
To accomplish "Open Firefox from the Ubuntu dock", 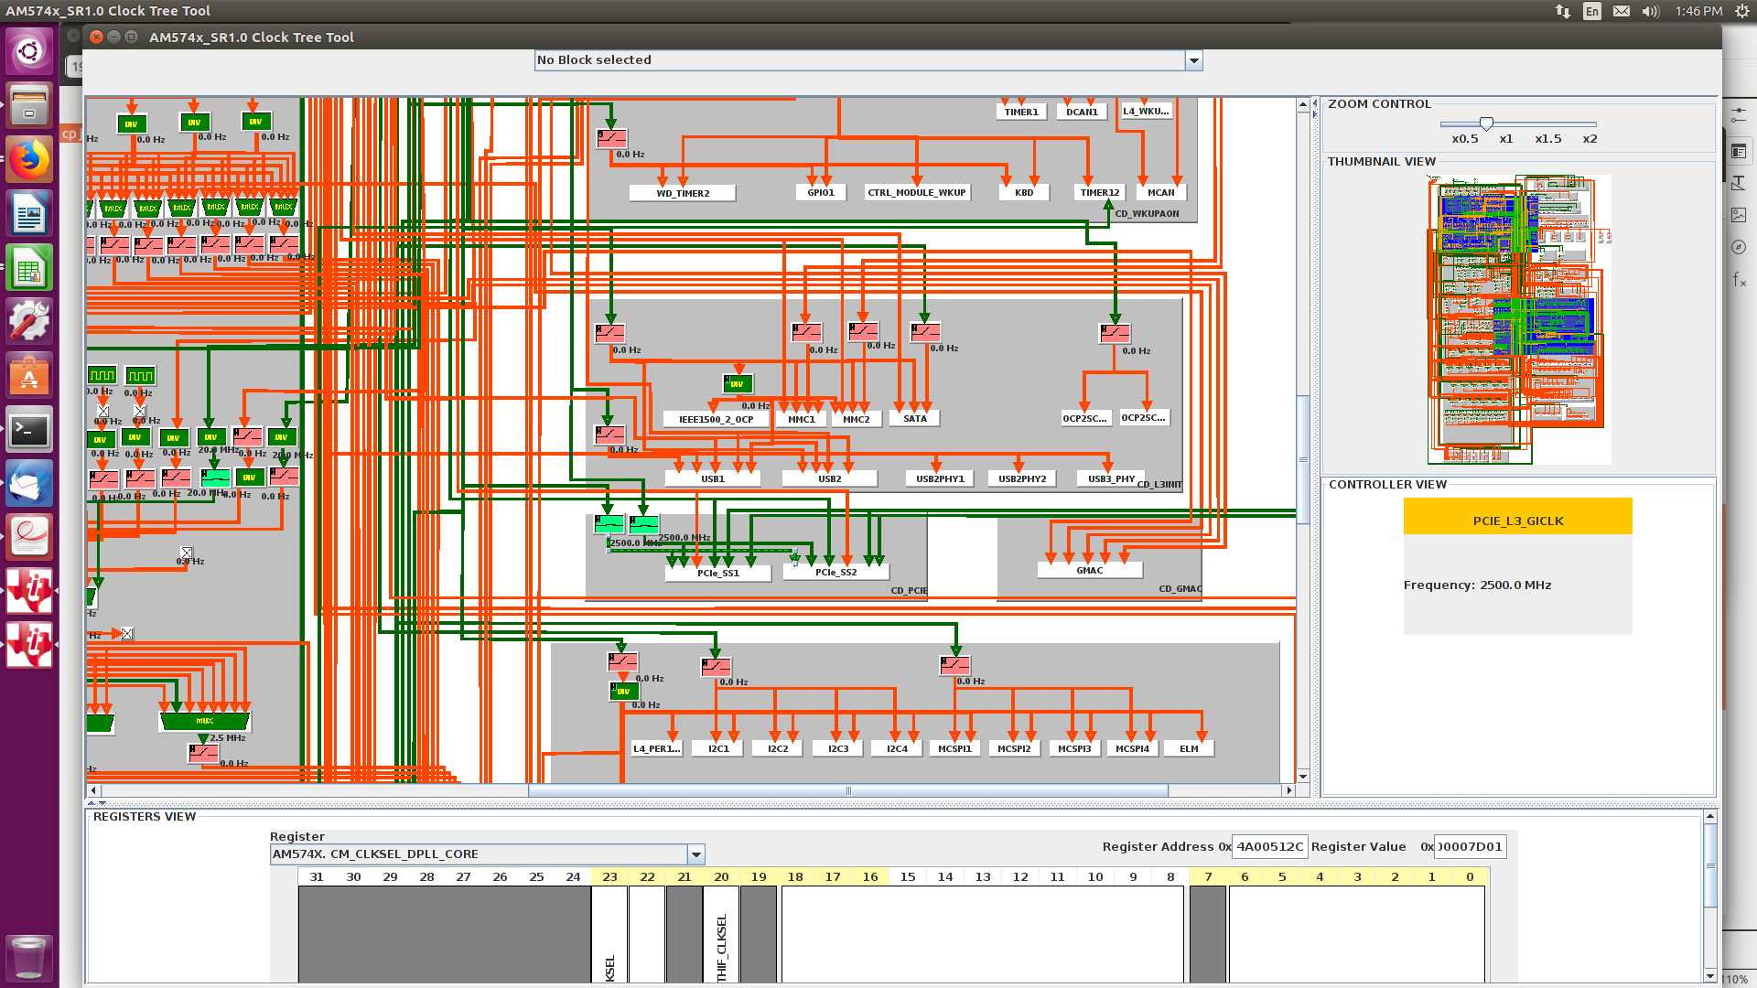I will (x=29, y=160).
